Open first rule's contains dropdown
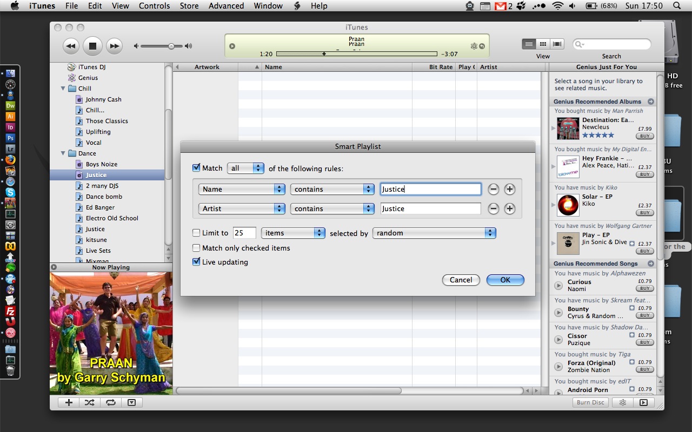Image resolution: width=692 pixels, height=432 pixels. coord(332,189)
